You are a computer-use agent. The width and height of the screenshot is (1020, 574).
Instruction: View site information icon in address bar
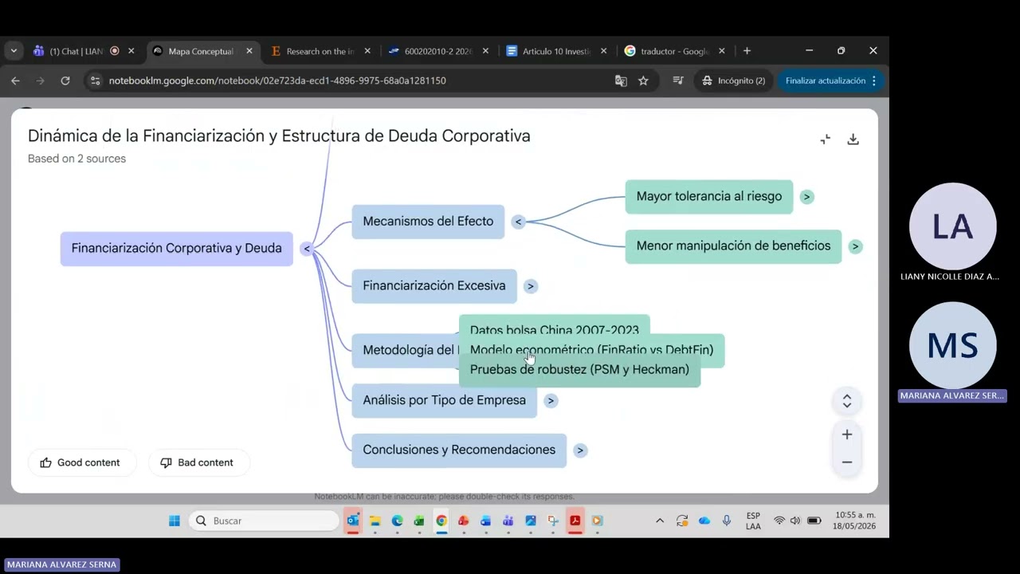(x=96, y=81)
